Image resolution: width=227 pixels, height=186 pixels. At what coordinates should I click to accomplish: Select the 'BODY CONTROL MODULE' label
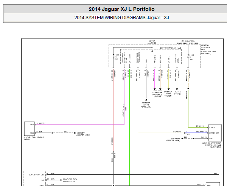(x=170, y=48)
